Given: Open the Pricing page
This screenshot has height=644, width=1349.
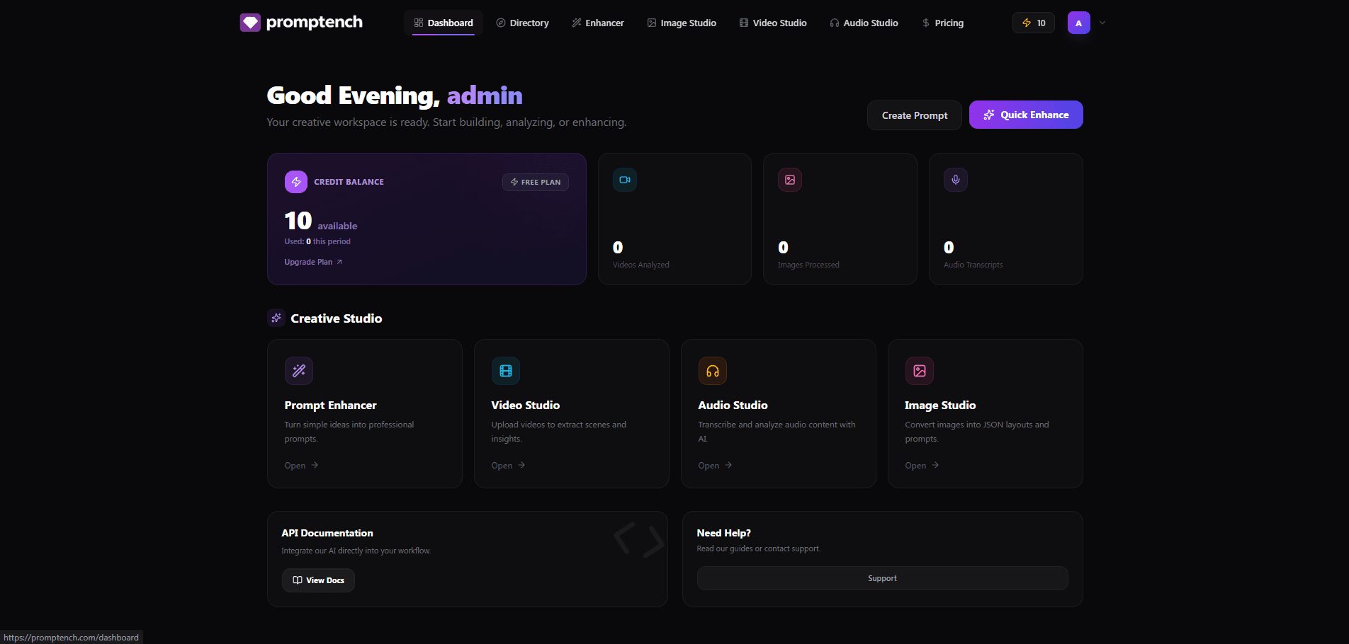Looking at the screenshot, I should (x=943, y=22).
